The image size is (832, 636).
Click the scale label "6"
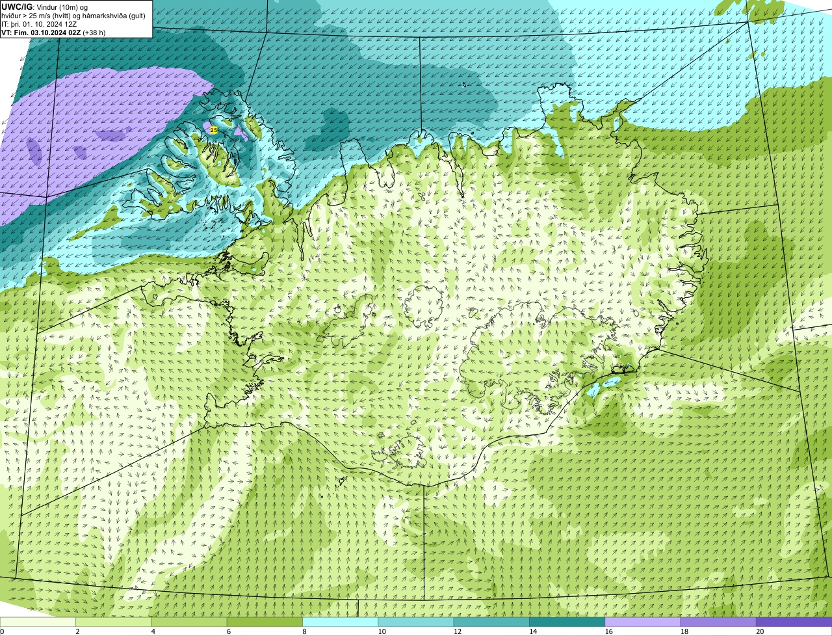coord(228,631)
